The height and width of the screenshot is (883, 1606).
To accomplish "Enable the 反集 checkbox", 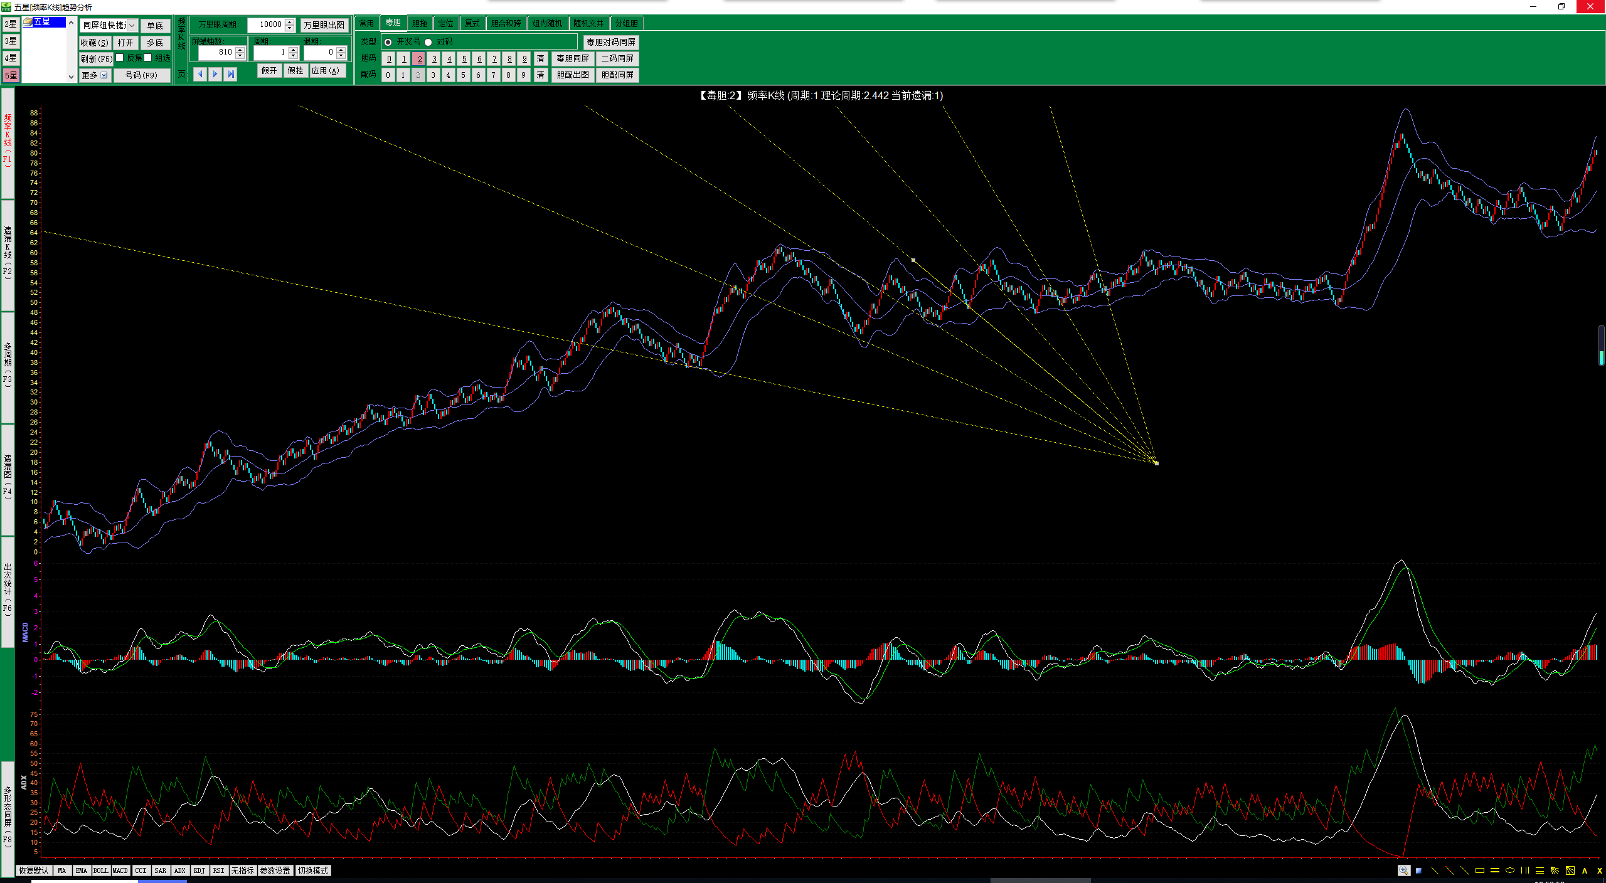I will click(x=120, y=58).
